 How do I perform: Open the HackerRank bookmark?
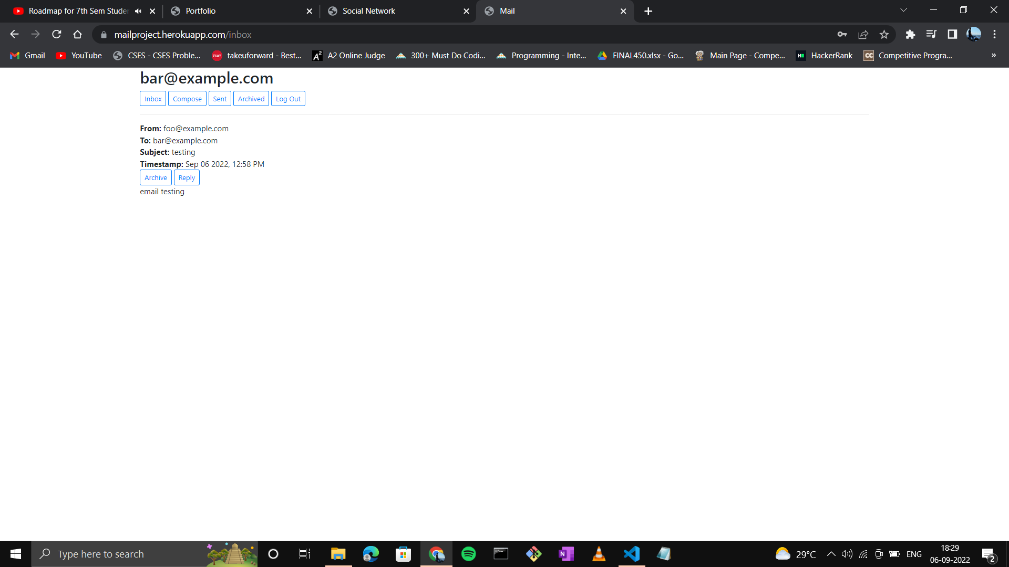[824, 55]
